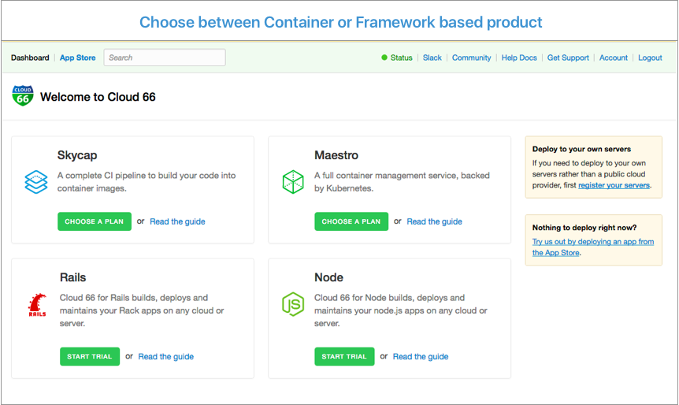Read the guide for Node
Image resolution: width=679 pixels, height=405 pixels.
pos(421,356)
